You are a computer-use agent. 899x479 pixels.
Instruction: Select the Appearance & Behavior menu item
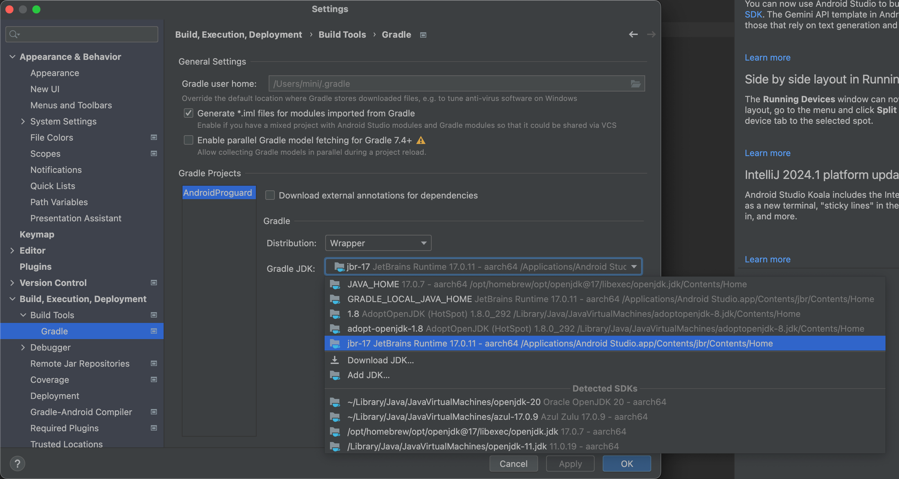70,57
